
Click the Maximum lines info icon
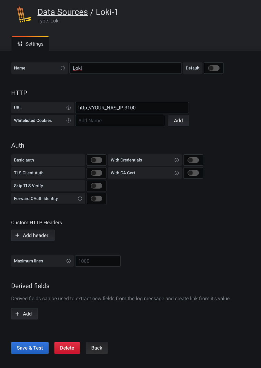coord(68,261)
